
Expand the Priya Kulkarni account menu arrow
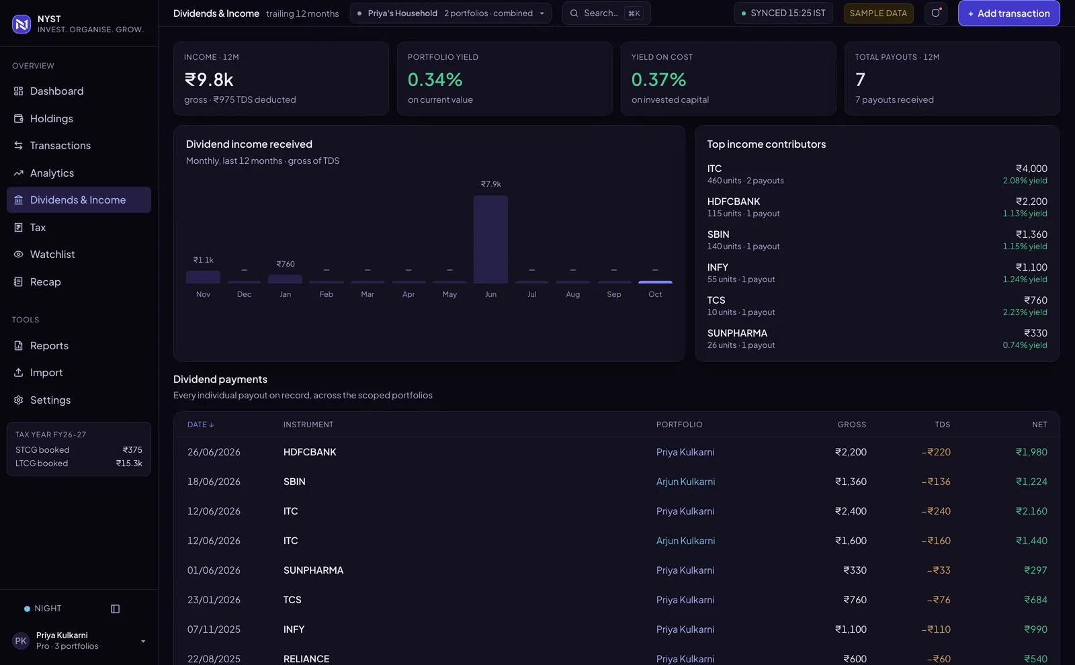(143, 641)
